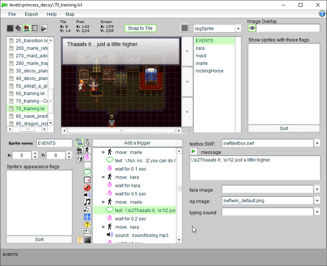Select the sprite character mode icon
Image resolution: width=327 pixels, height=266 pixels.
tap(27, 28)
